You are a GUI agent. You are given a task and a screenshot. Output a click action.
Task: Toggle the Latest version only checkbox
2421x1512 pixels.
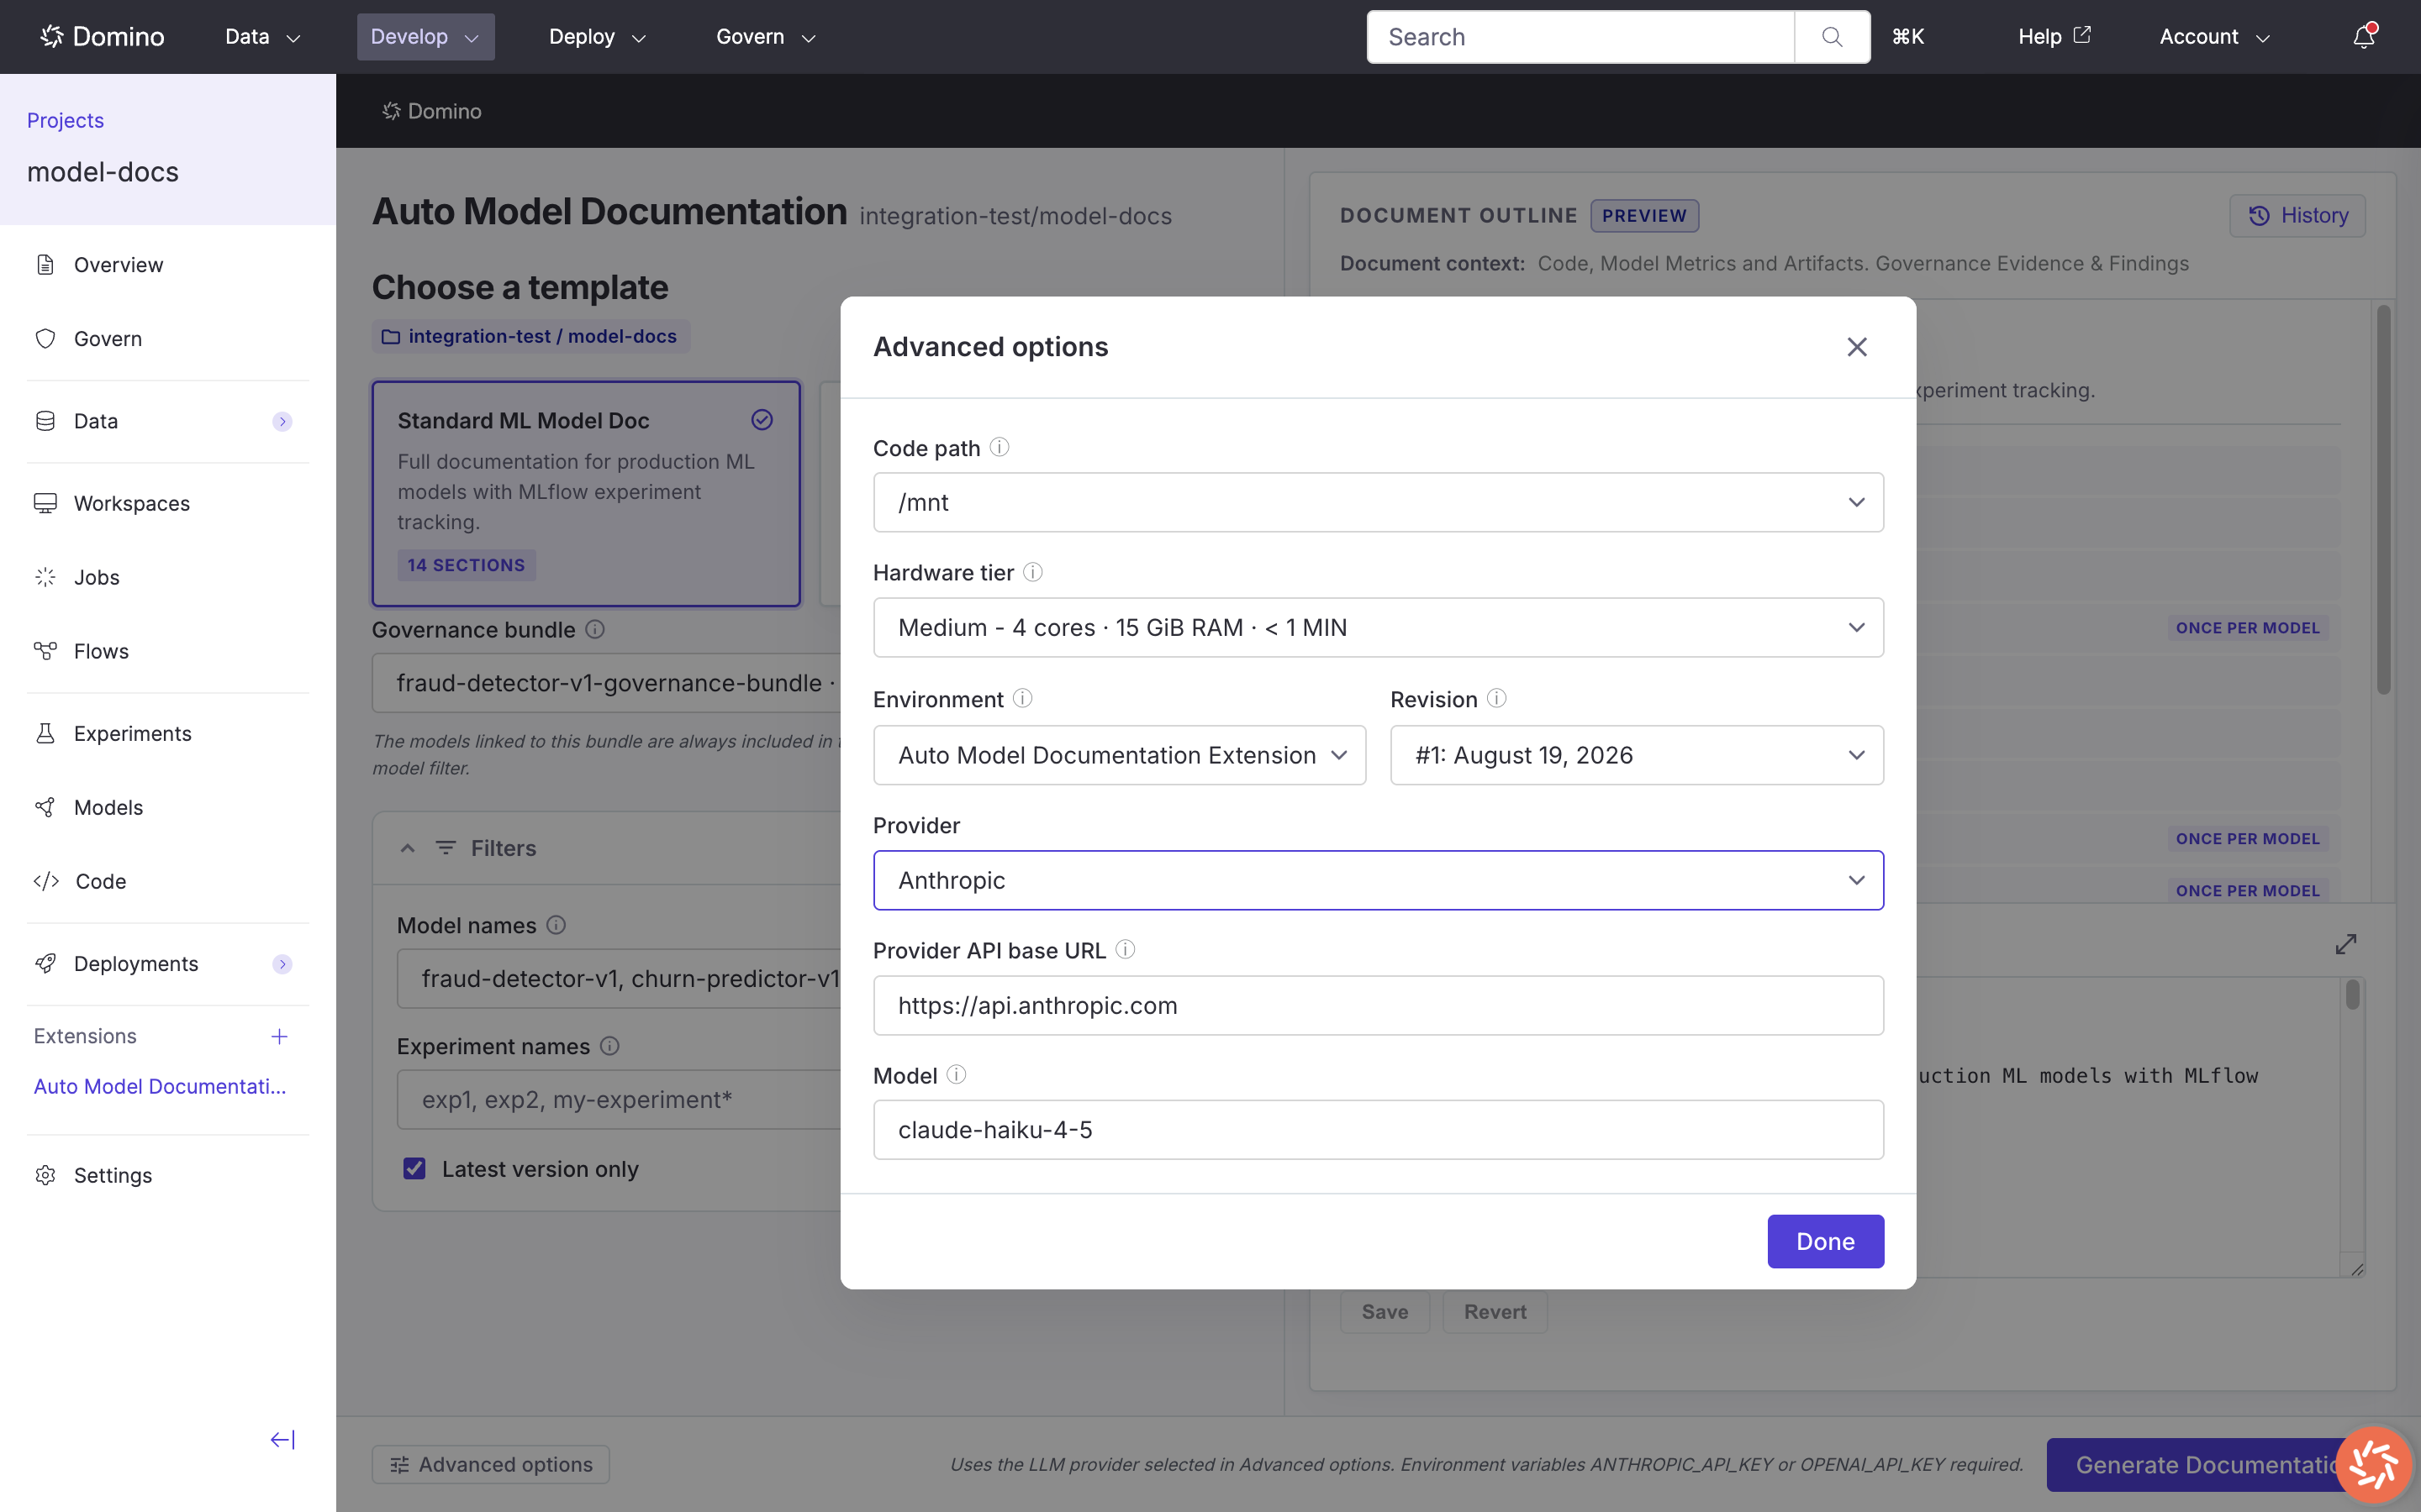coord(414,1168)
